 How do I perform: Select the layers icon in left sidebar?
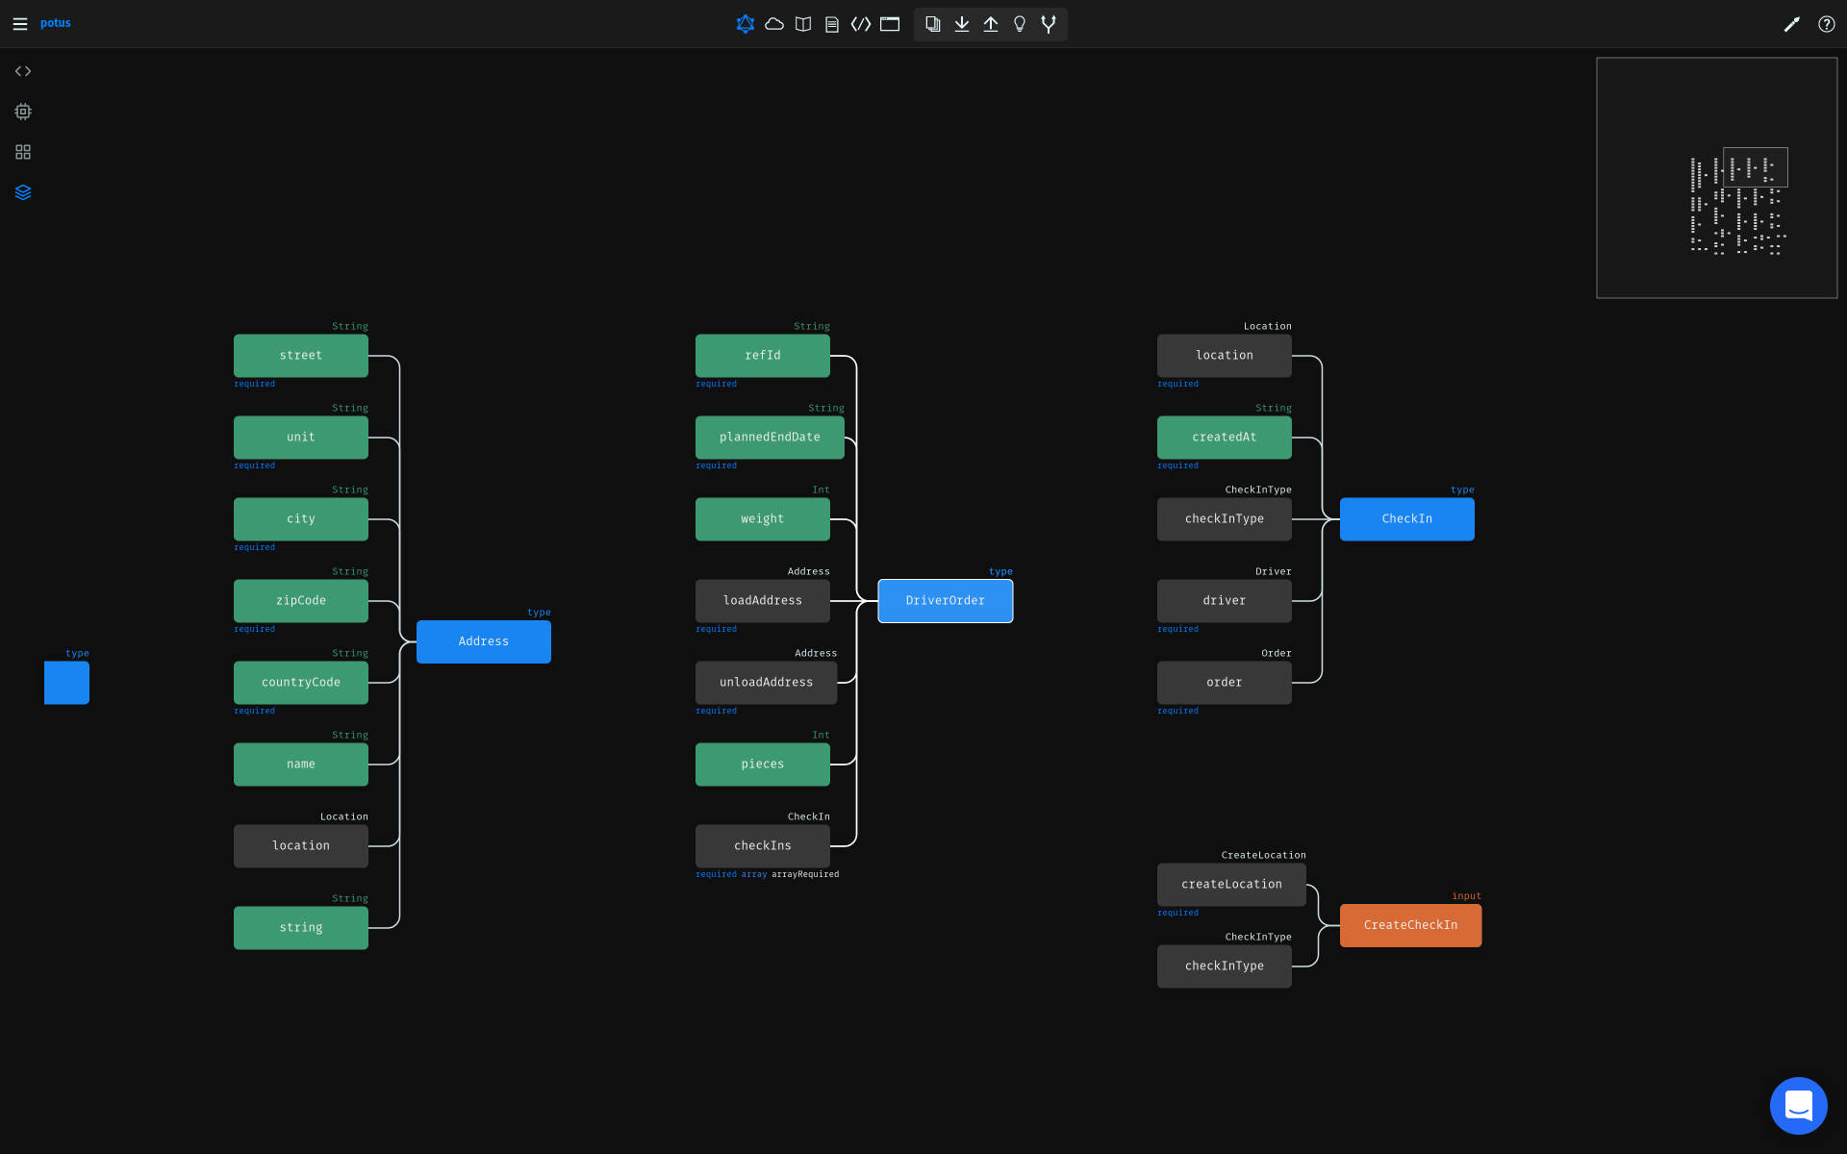23,192
